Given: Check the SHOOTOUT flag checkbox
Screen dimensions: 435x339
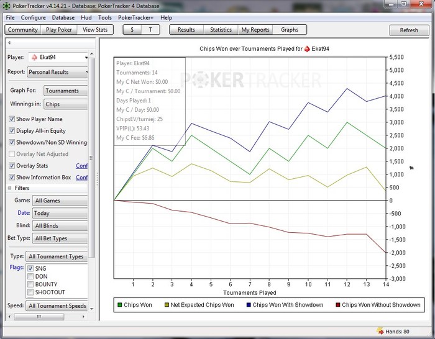Looking at the screenshot, I should pos(30,292).
